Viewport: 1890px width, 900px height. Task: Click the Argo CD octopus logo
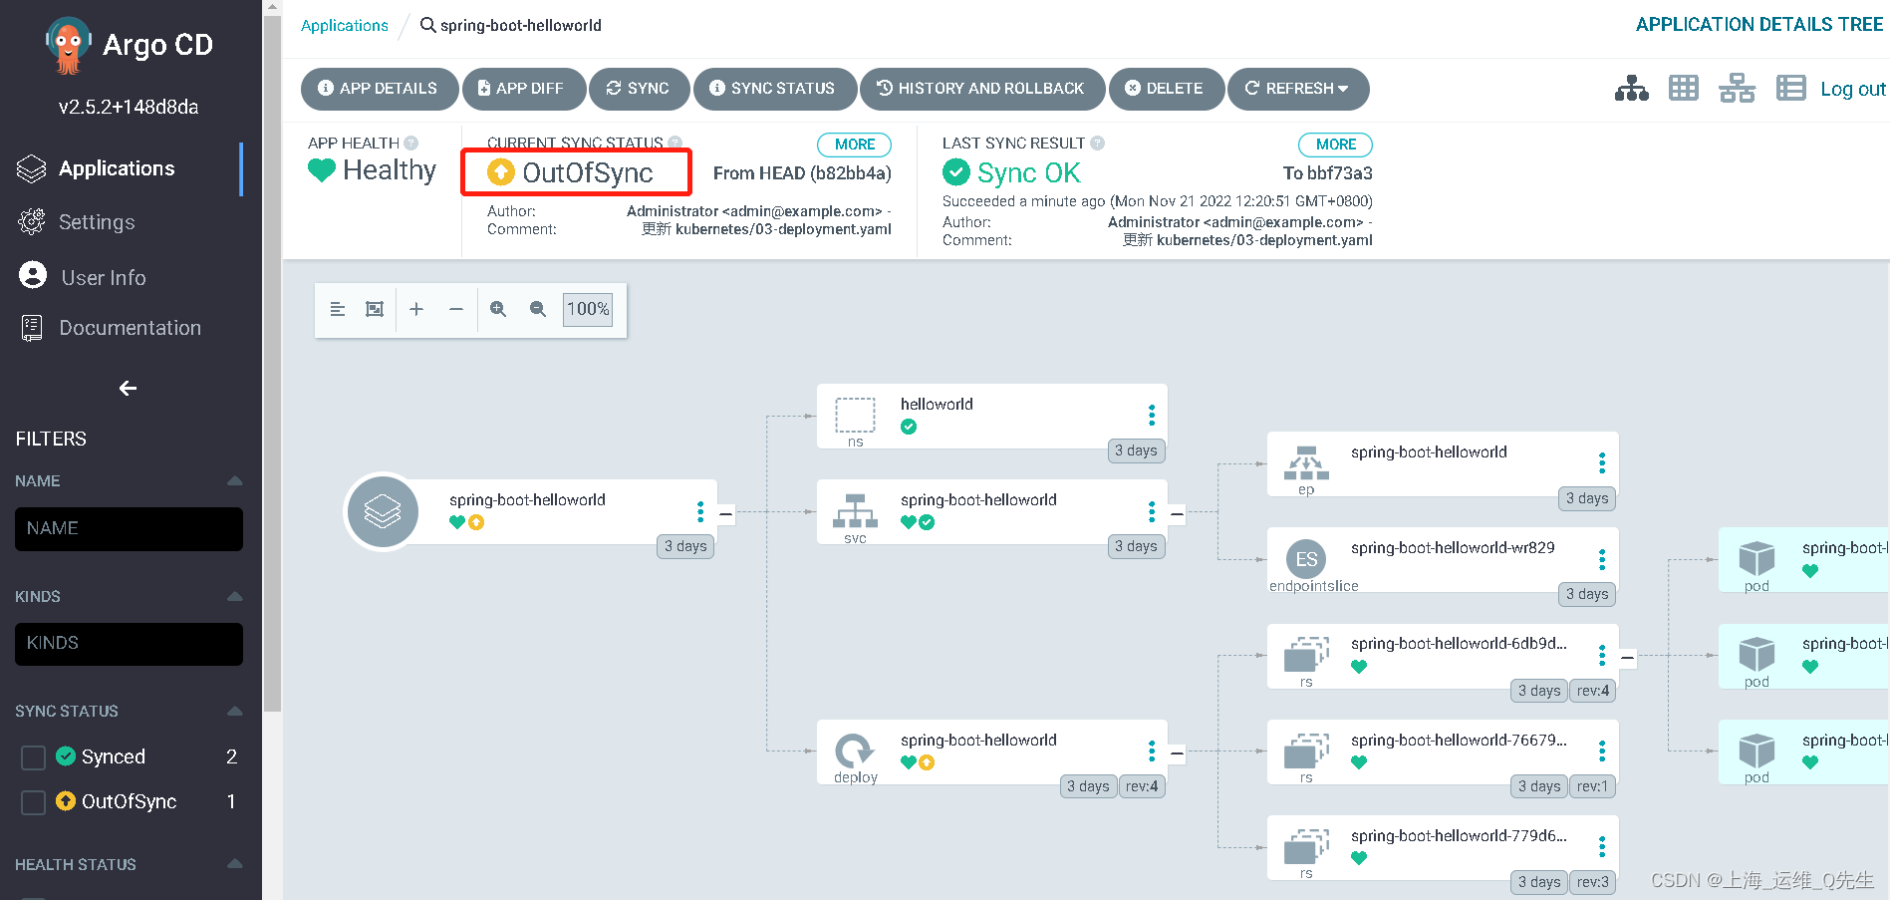[x=69, y=46]
